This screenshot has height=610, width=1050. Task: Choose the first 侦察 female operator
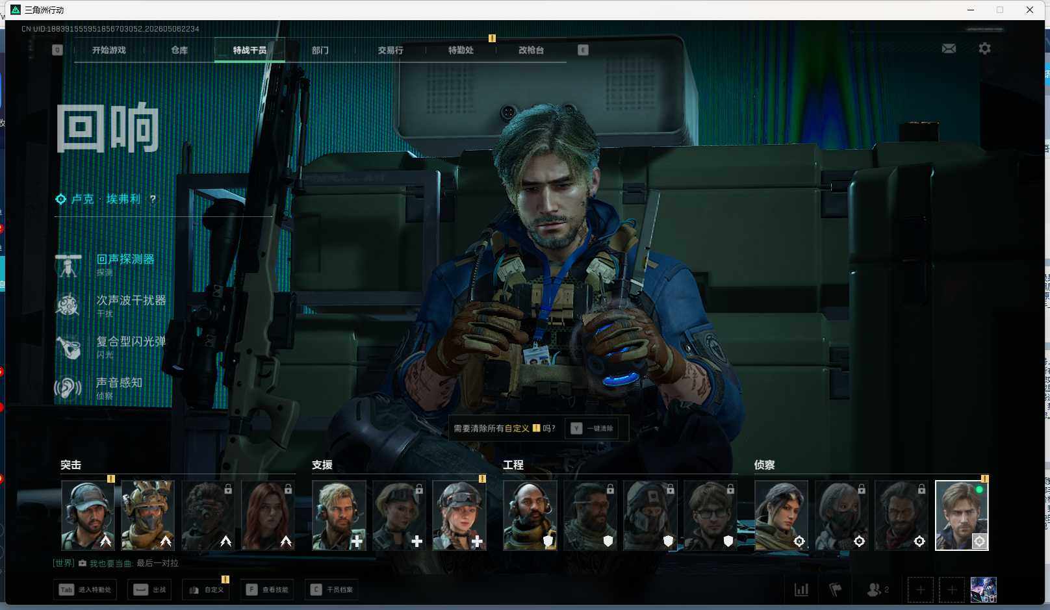pyautogui.click(x=781, y=515)
